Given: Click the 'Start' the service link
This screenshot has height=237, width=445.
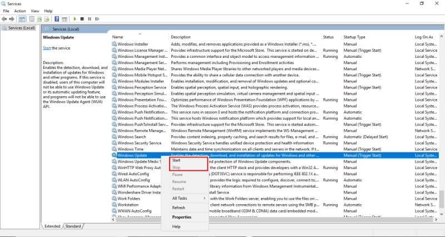Looking at the screenshot, I should click(x=47, y=48).
